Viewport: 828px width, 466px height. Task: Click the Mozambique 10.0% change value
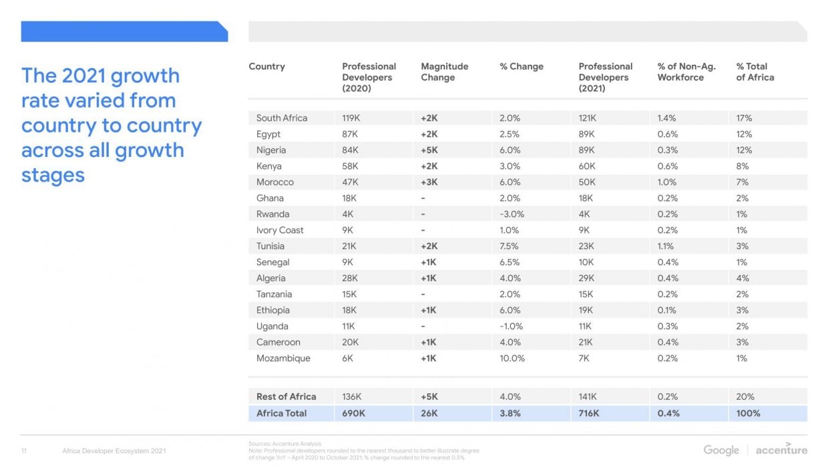pyautogui.click(x=512, y=359)
